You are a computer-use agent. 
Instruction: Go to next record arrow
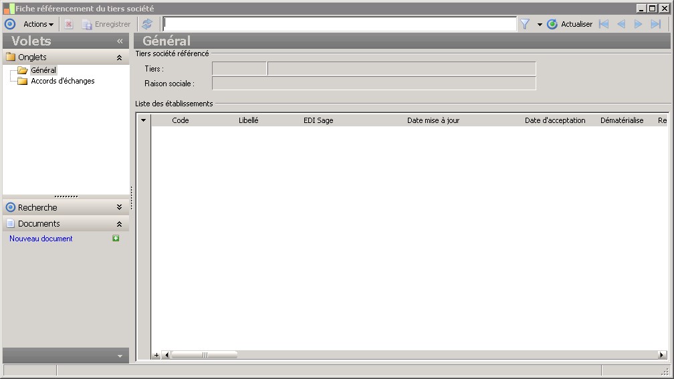pos(639,24)
